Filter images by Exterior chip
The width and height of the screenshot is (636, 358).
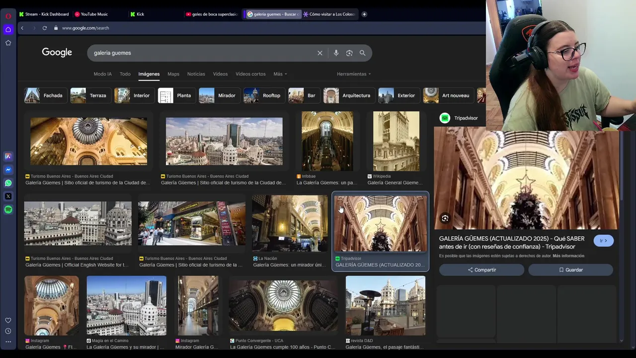pyautogui.click(x=399, y=95)
